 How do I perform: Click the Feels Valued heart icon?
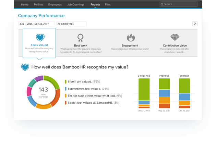click(40, 37)
